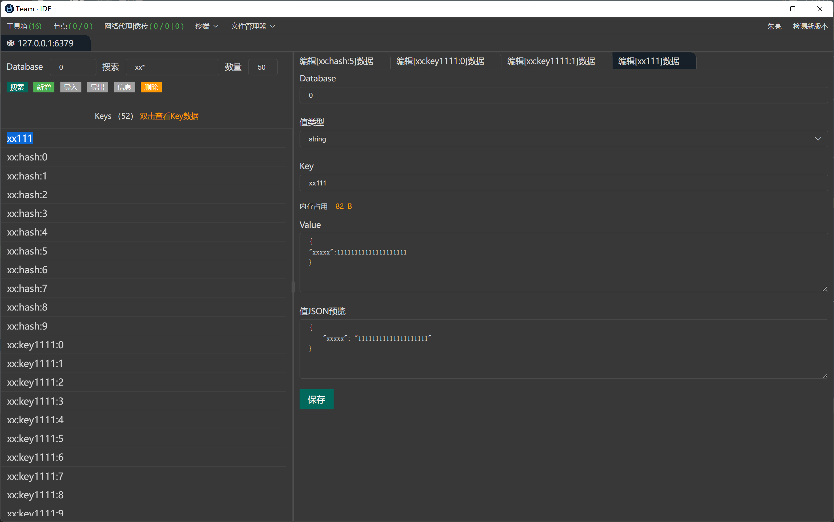The image size is (834, 522).
Task: Click the search pattern input field
Action: [172, 67]
